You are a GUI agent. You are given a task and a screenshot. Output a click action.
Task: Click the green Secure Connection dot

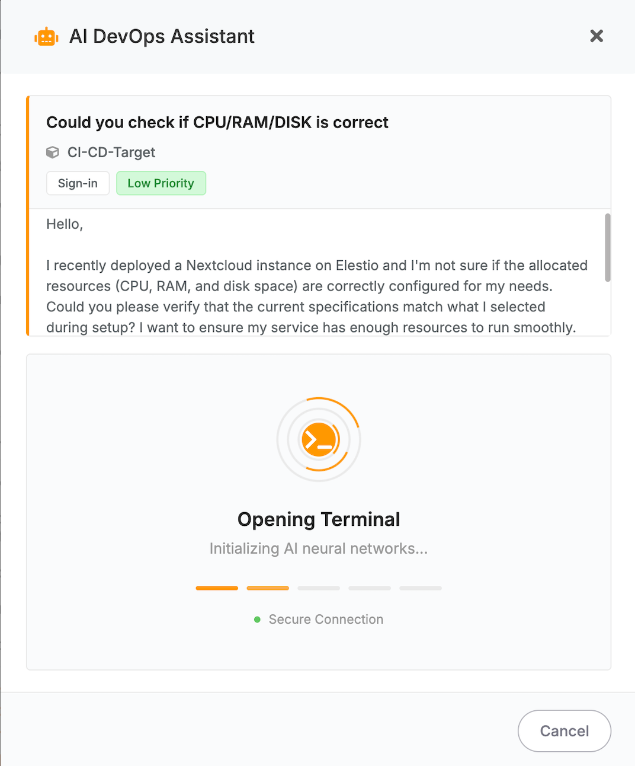click(257, 620)
